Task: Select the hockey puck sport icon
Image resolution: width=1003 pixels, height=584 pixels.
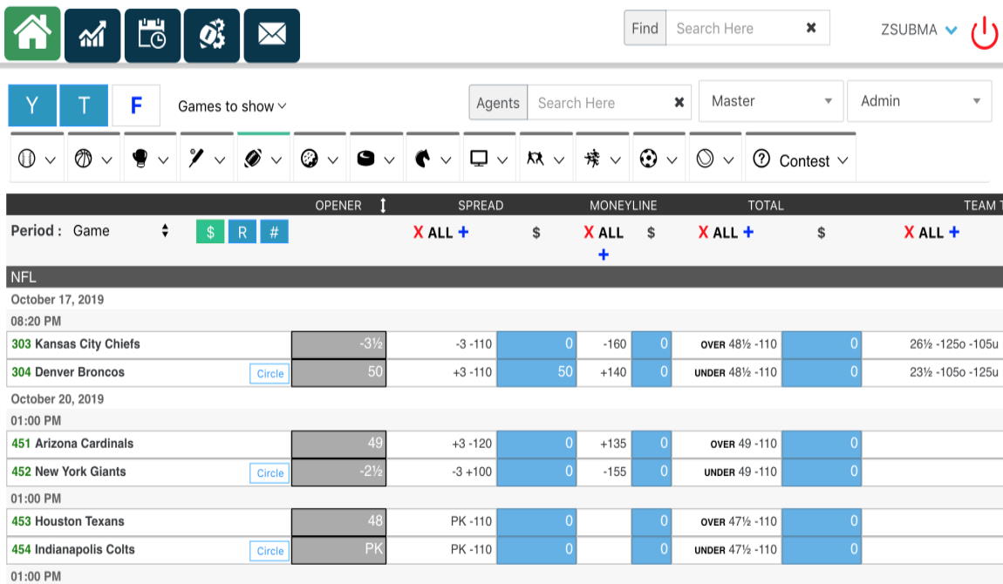Action: [366, 160]
